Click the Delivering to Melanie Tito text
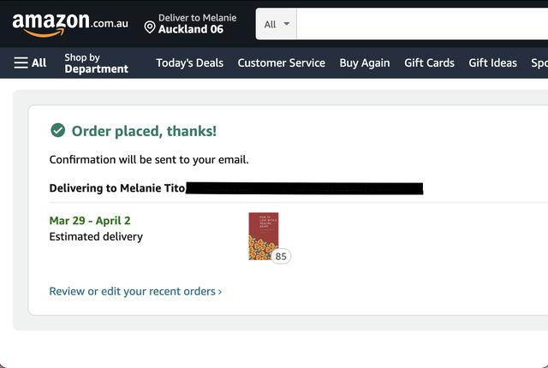 click(x=117, y=188)
